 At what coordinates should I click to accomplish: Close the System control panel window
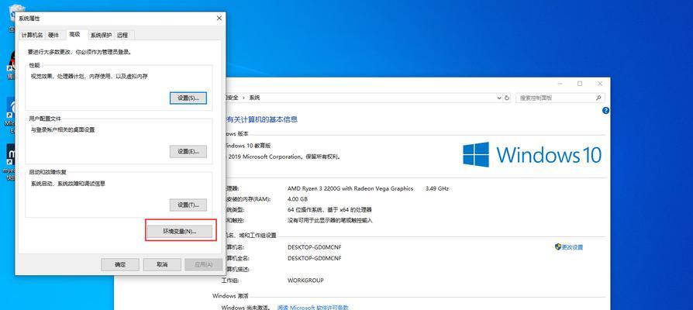click(600, 84)
